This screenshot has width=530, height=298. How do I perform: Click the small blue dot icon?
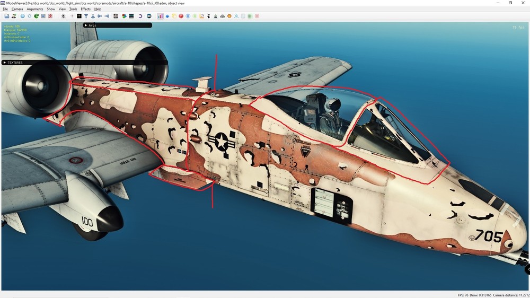pos(167,16)
